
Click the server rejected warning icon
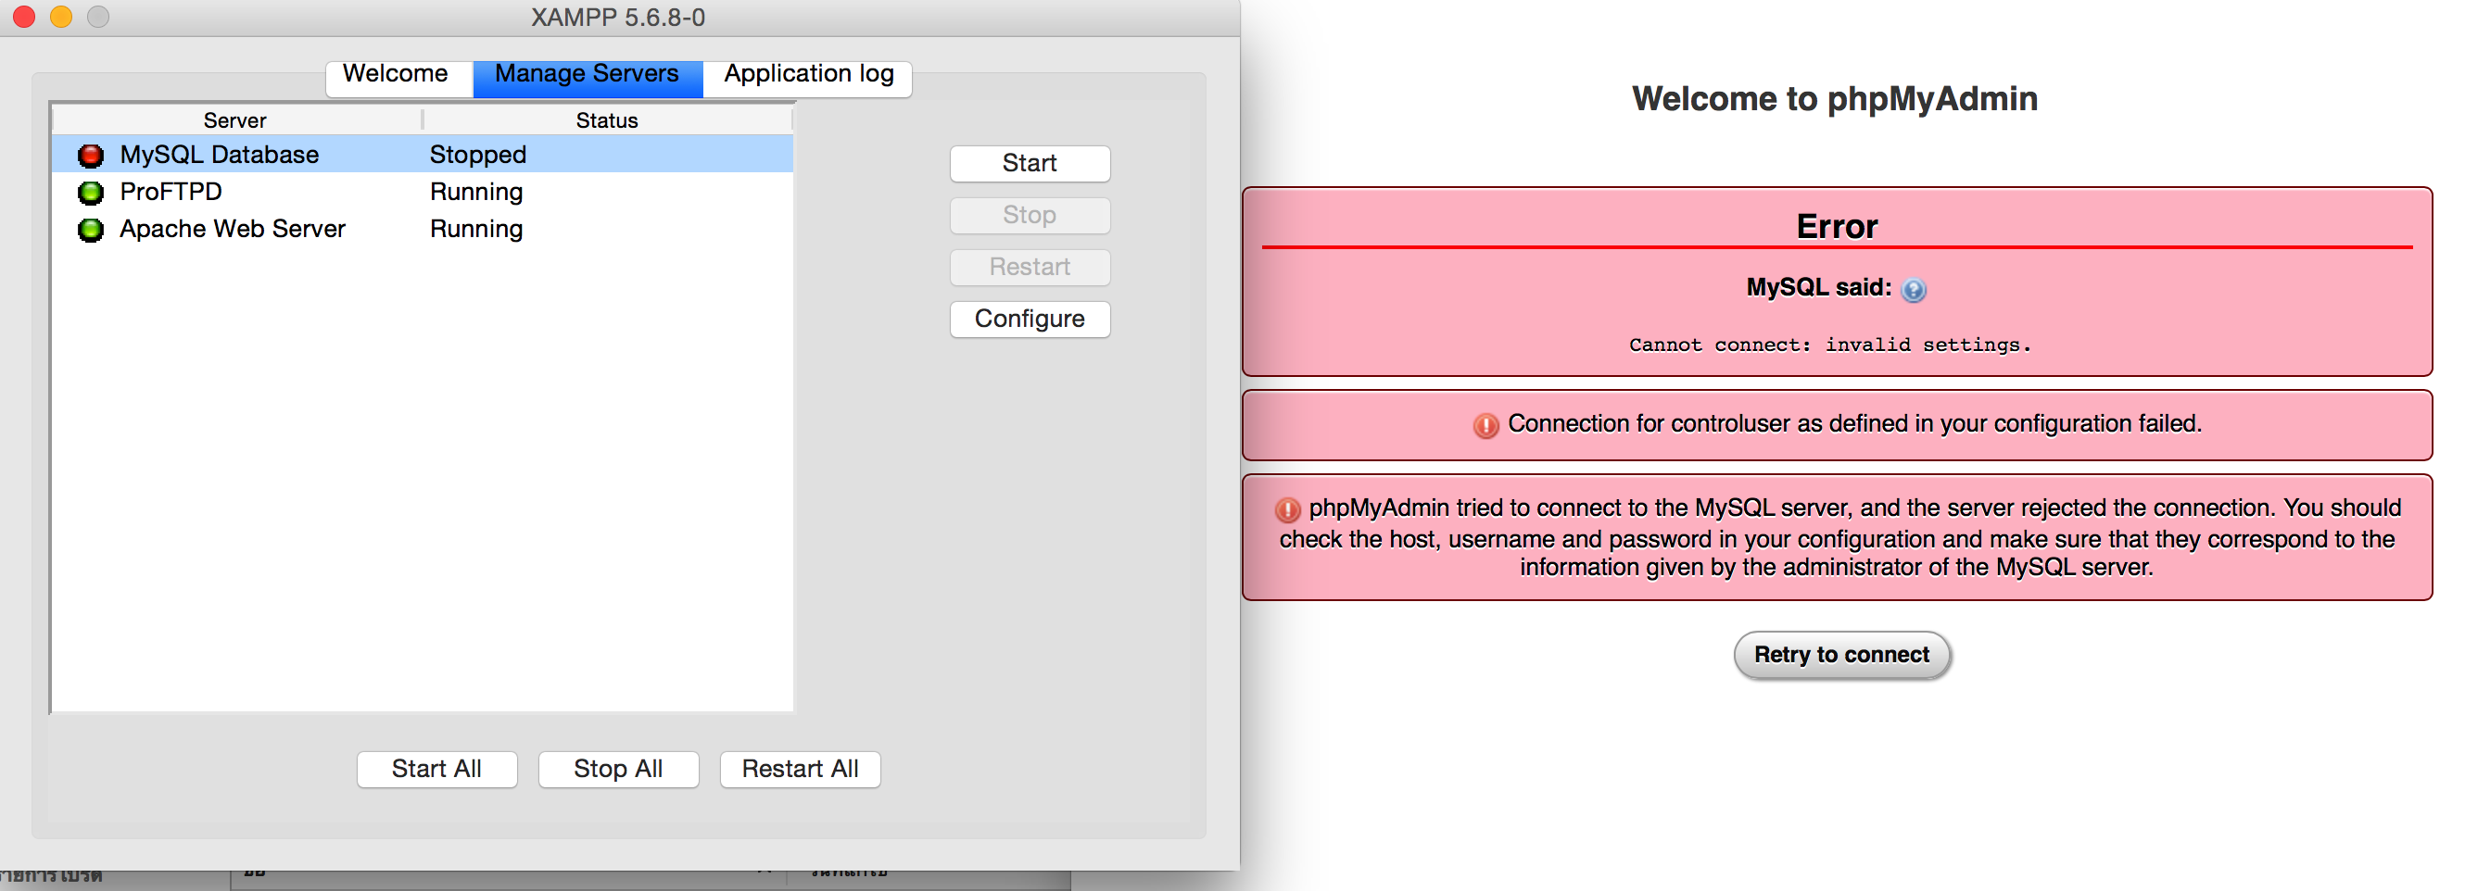pos(1287,508)
